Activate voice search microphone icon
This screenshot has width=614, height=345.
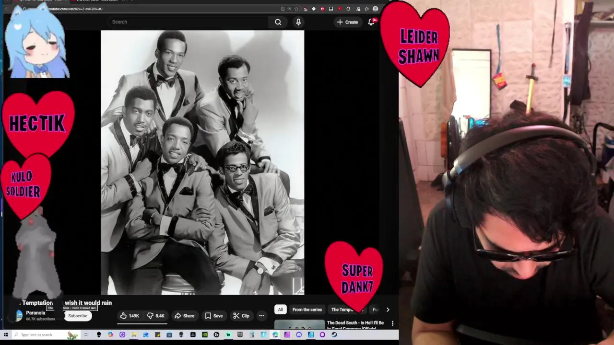pyautogui.click(x=298, y=22)
